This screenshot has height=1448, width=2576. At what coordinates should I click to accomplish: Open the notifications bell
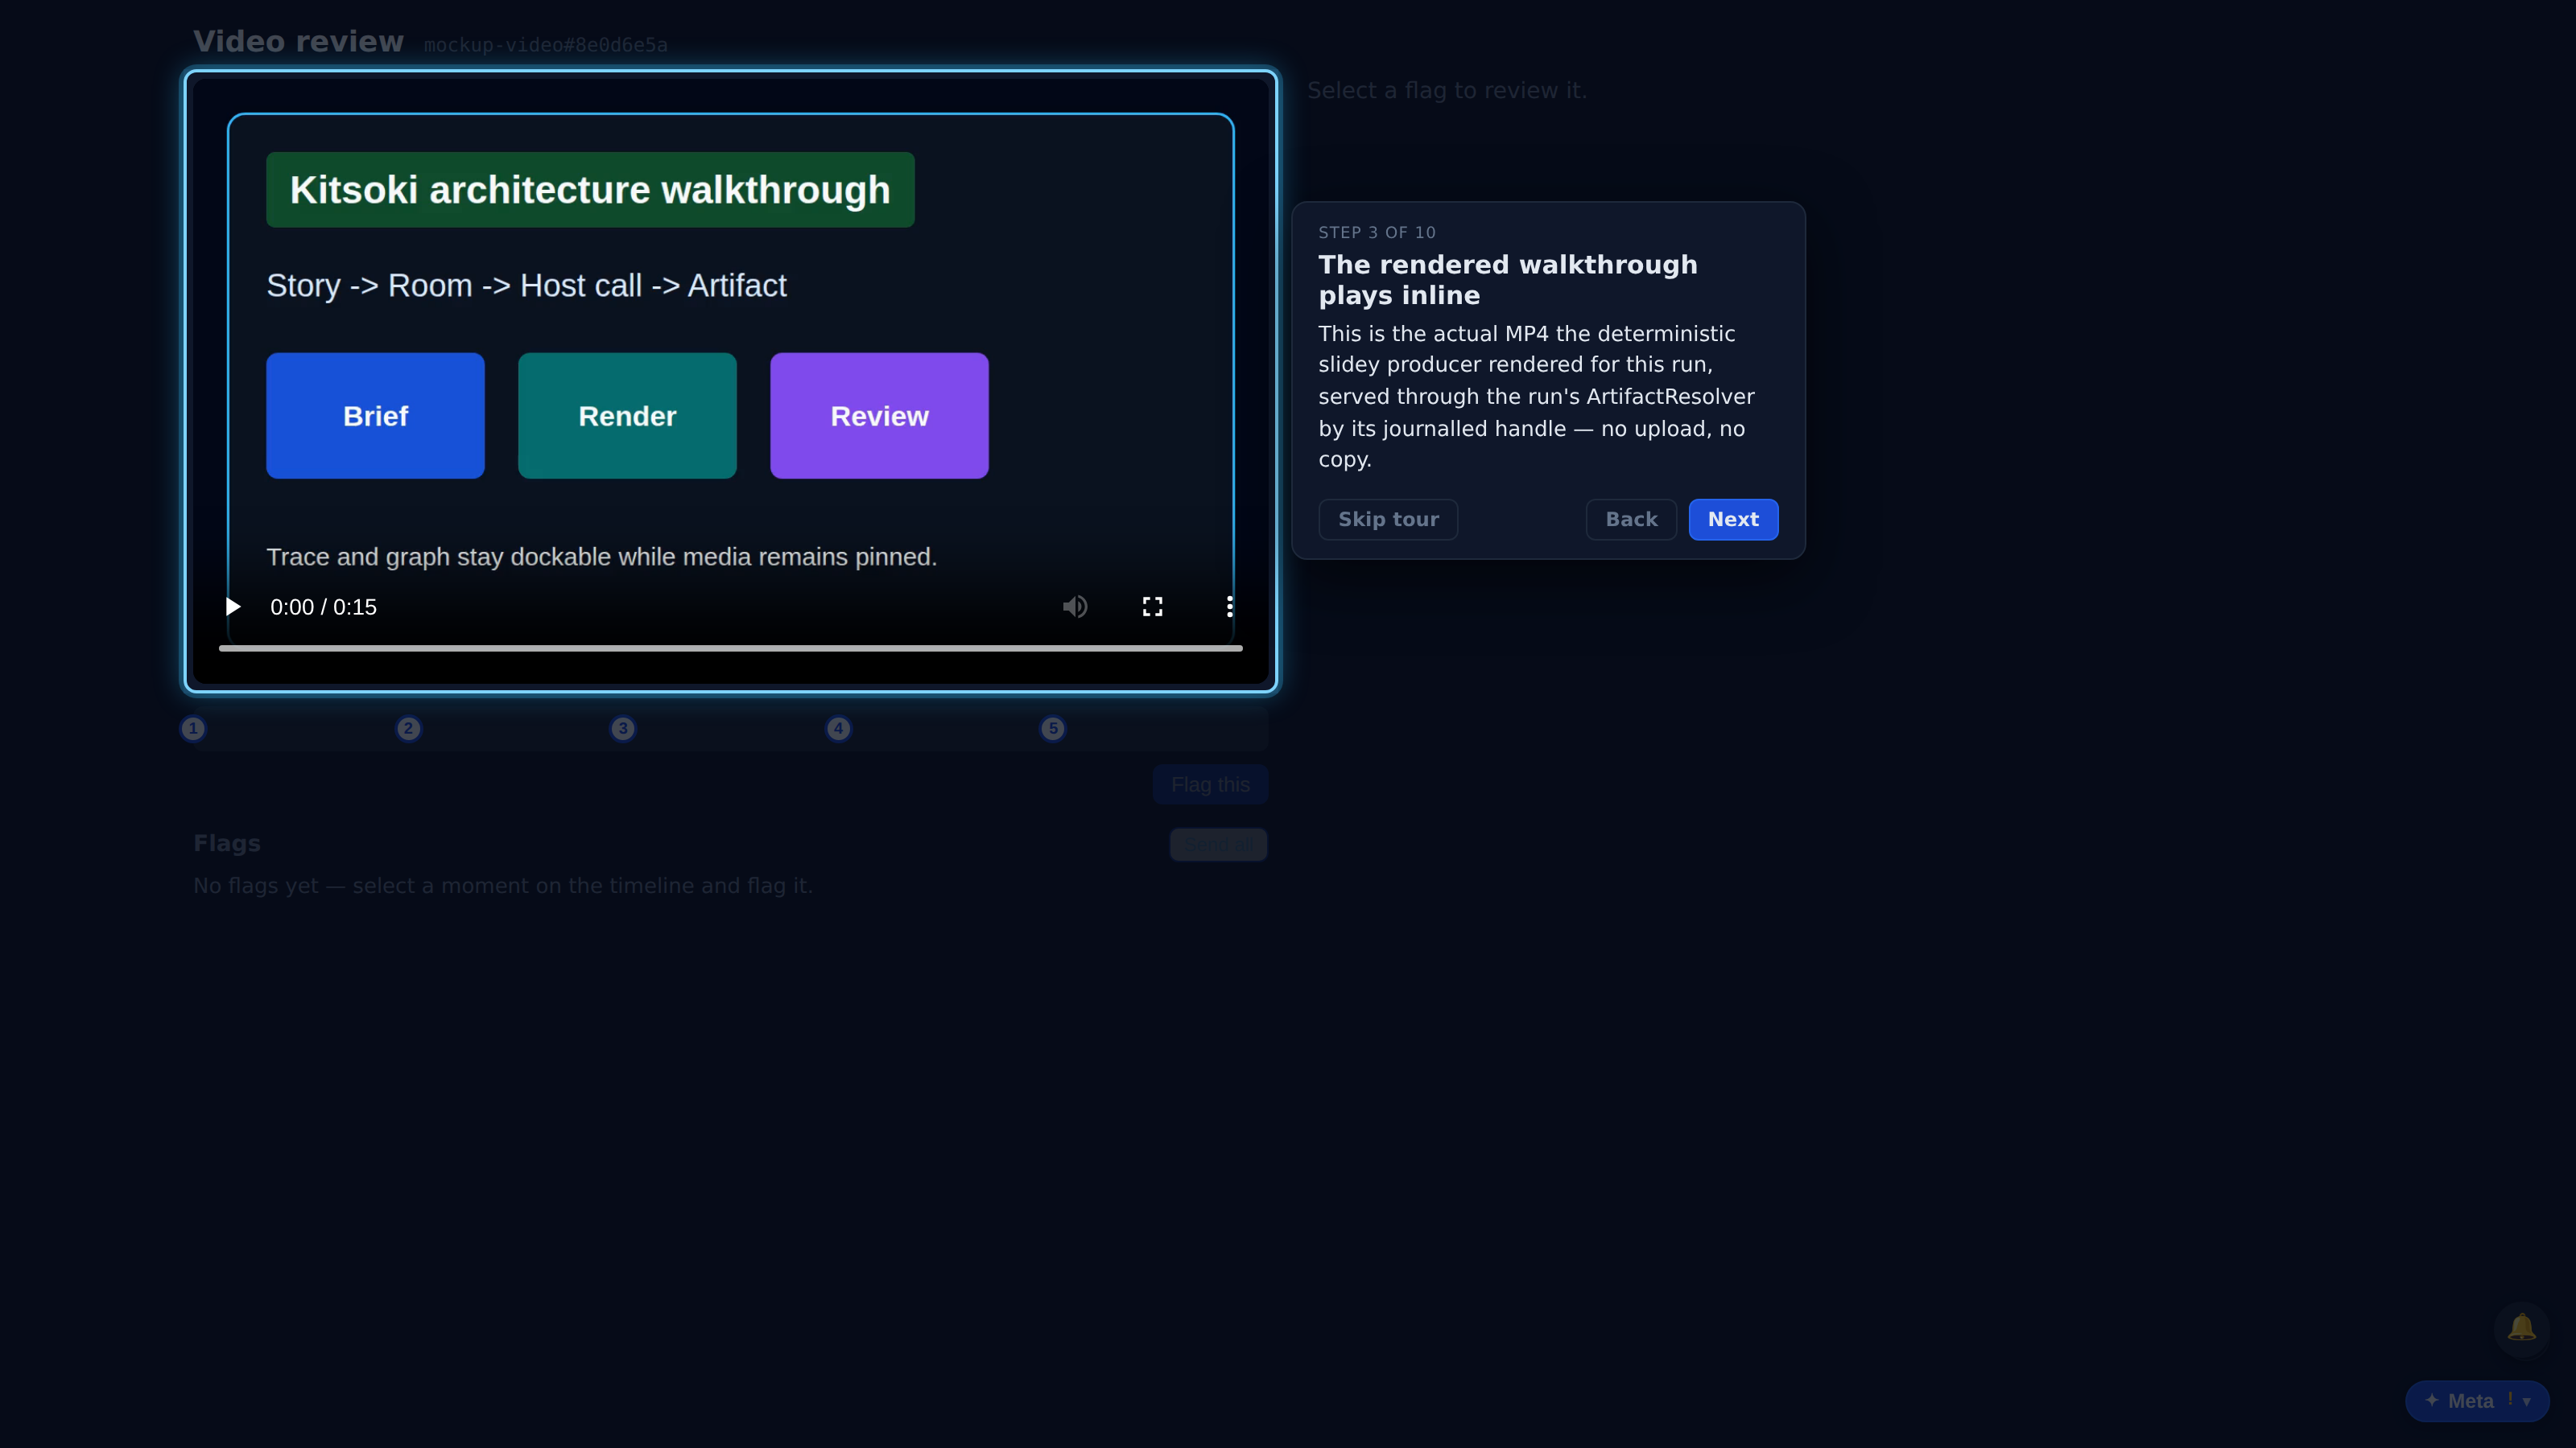point(2521,1328)
